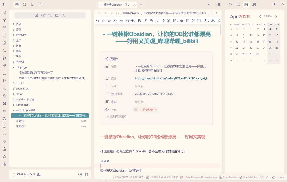Image resolution: width=287 pixels, height=182 pixels.
Task: Open a new tab with plus button
Action: 141,5
